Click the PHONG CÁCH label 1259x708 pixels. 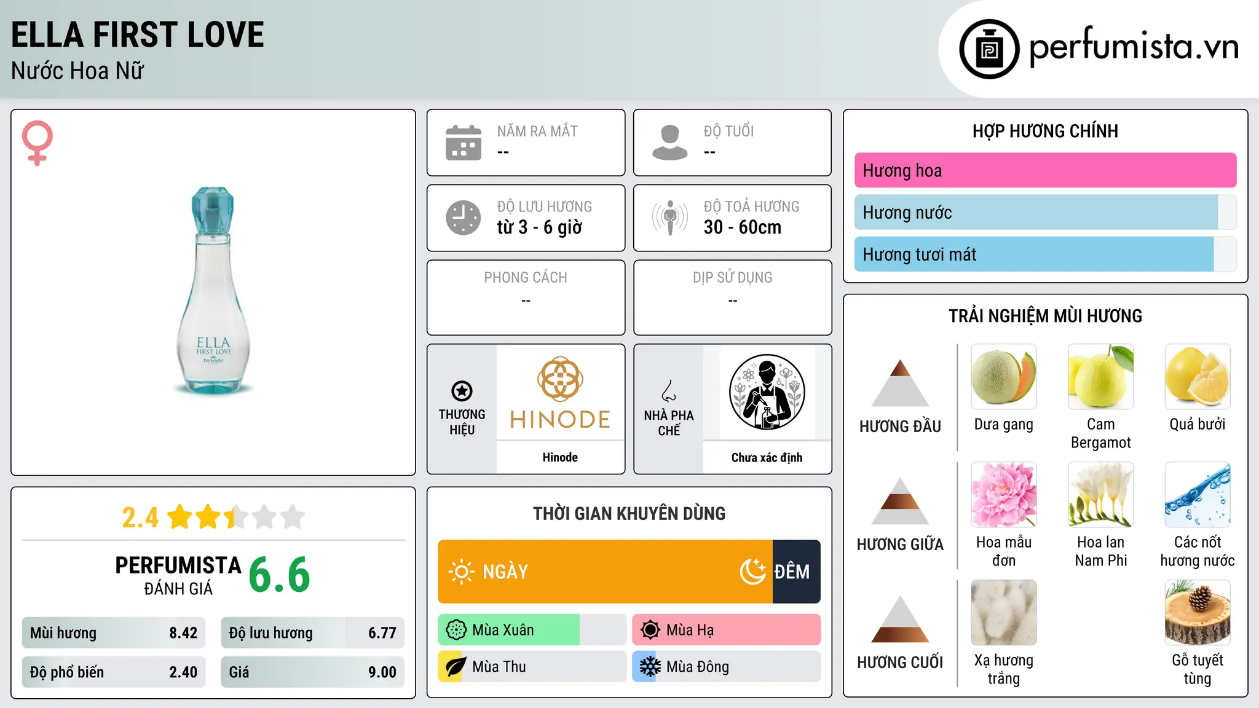[526, 278]
